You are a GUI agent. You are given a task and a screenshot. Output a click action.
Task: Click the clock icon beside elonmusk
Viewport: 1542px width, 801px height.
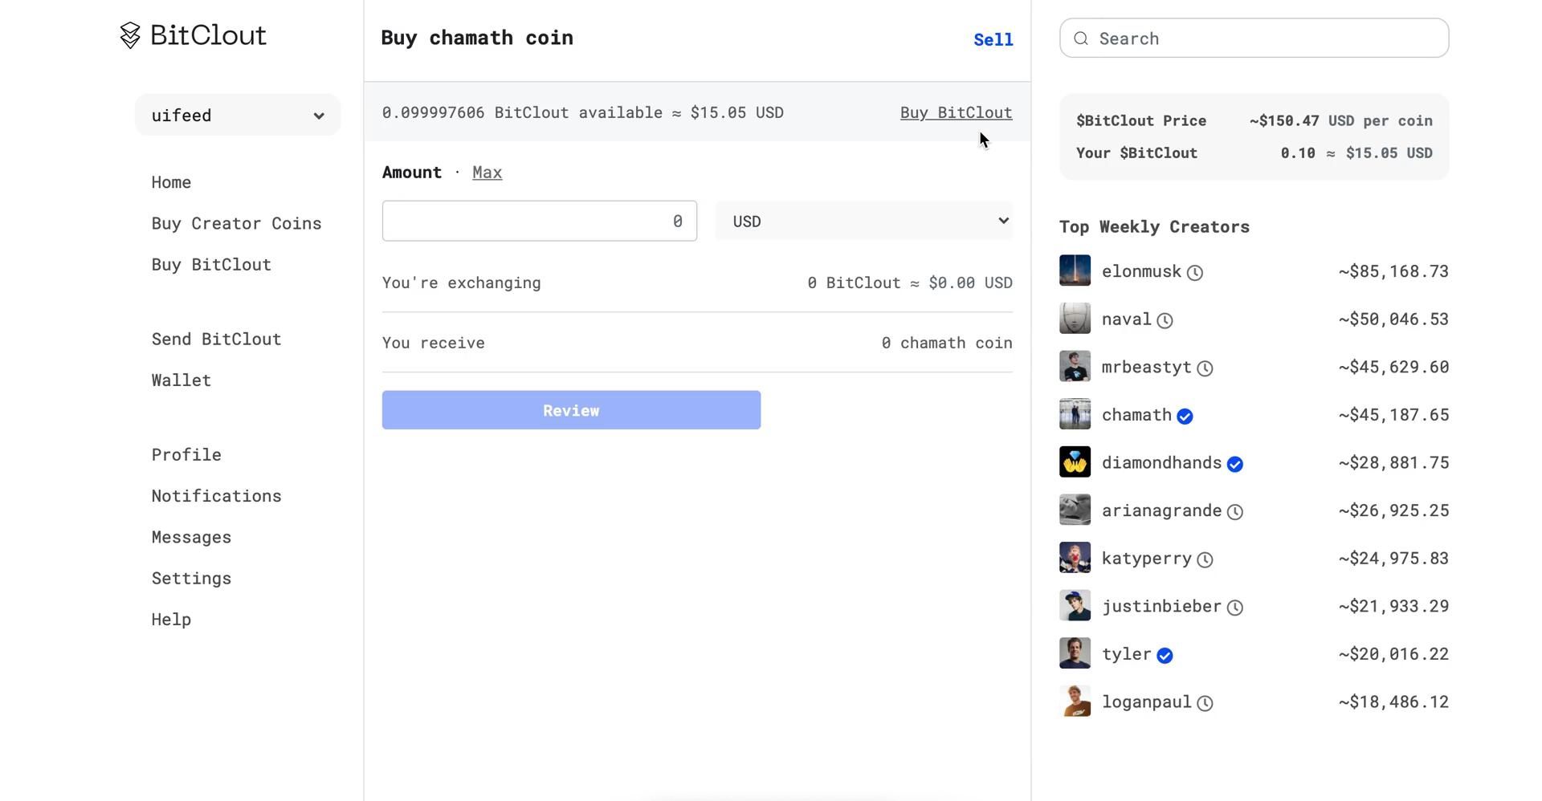tap(1195, 273)
